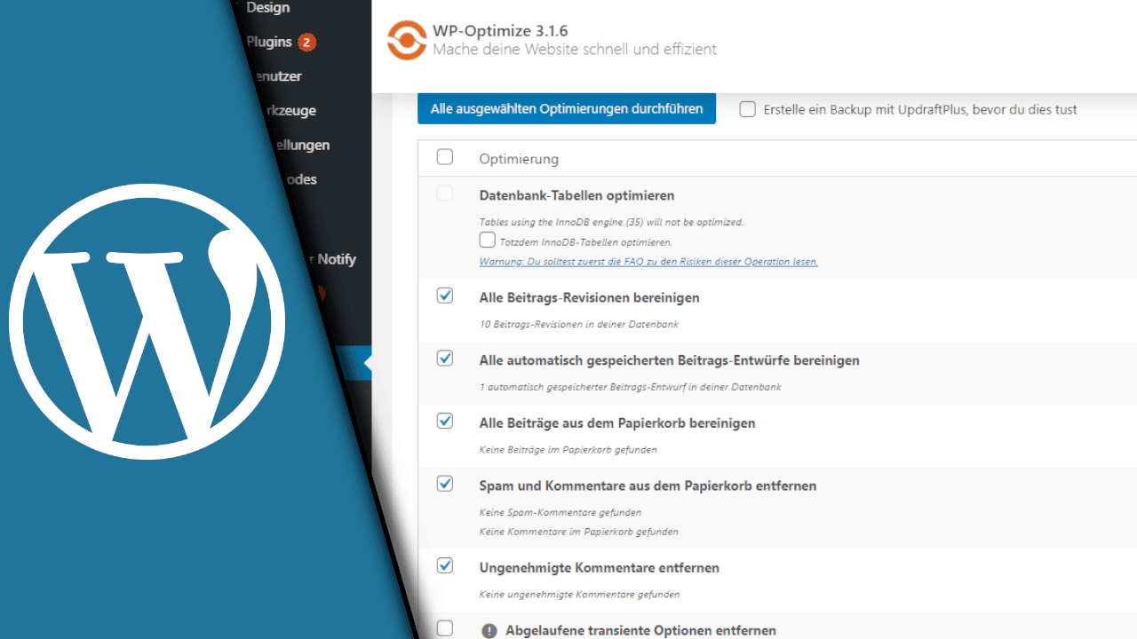Uncheck the automatisch gespeicherten Beitrags-Entwürfe checkbox

(x=445, y=359)
